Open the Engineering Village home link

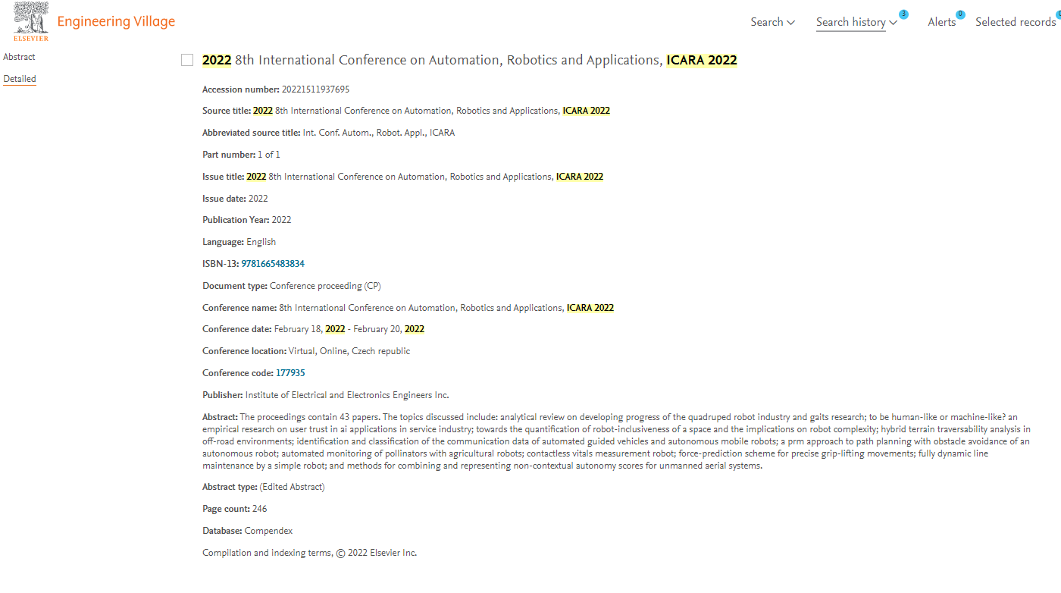click(116, 21)
